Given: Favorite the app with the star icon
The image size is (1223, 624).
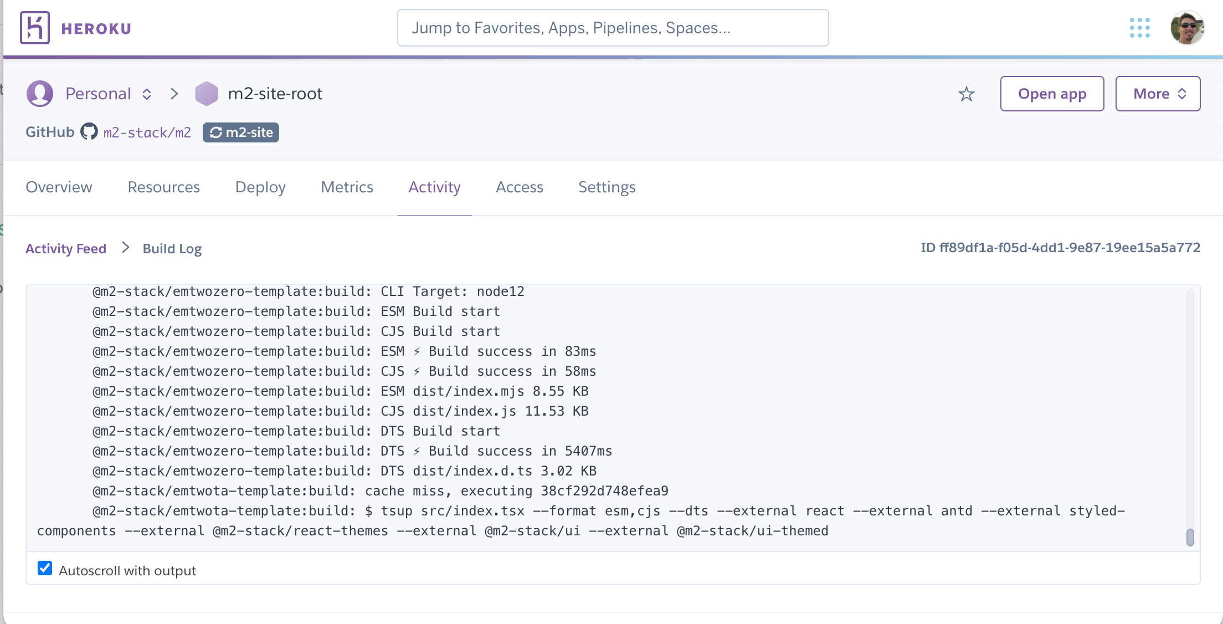Looking at the screenshot, I should tap(966, 94).
